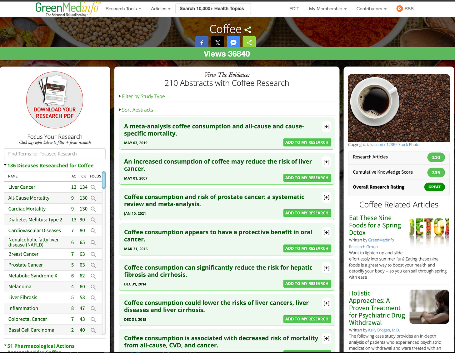455x353 pixels.
Task: Add Dec 31, 2015 abstract to research
Action: click(x=307, y=319)
